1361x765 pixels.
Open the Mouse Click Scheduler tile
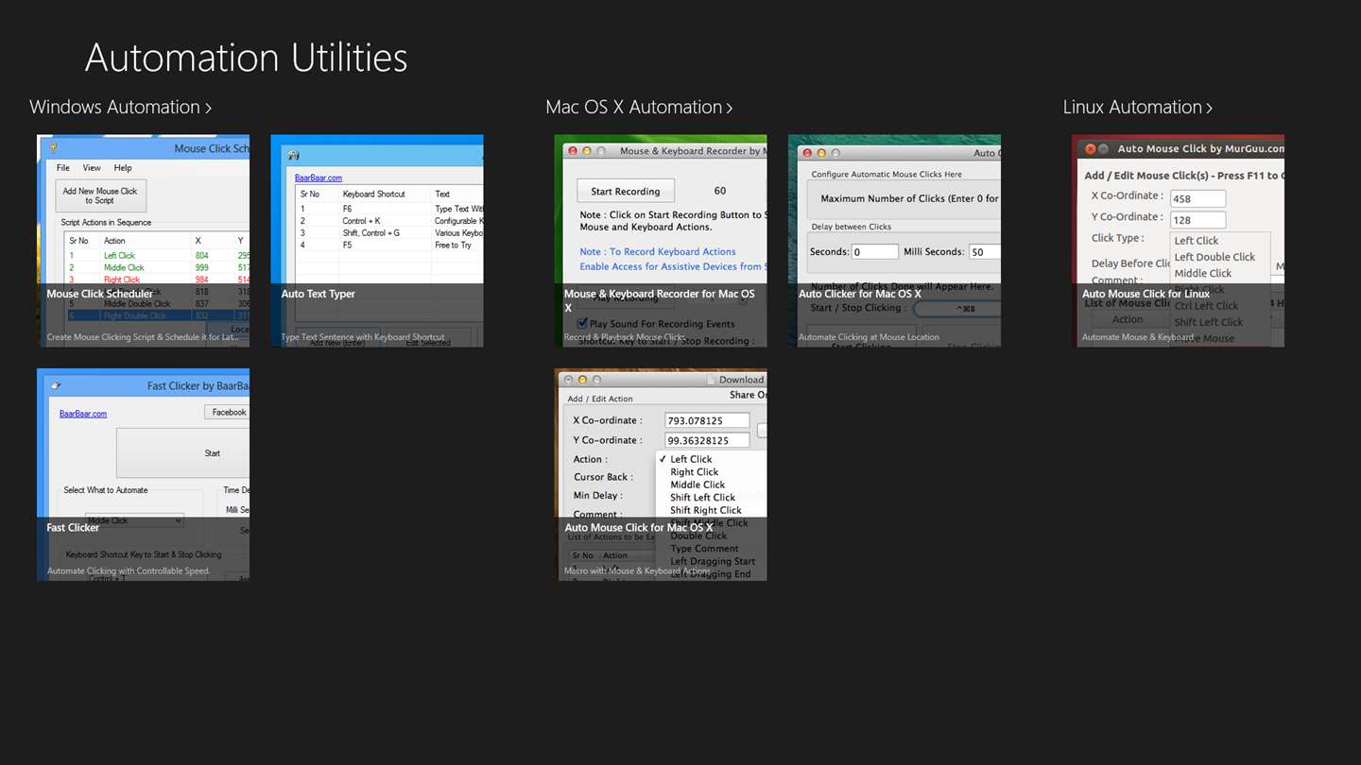point(143,241)
